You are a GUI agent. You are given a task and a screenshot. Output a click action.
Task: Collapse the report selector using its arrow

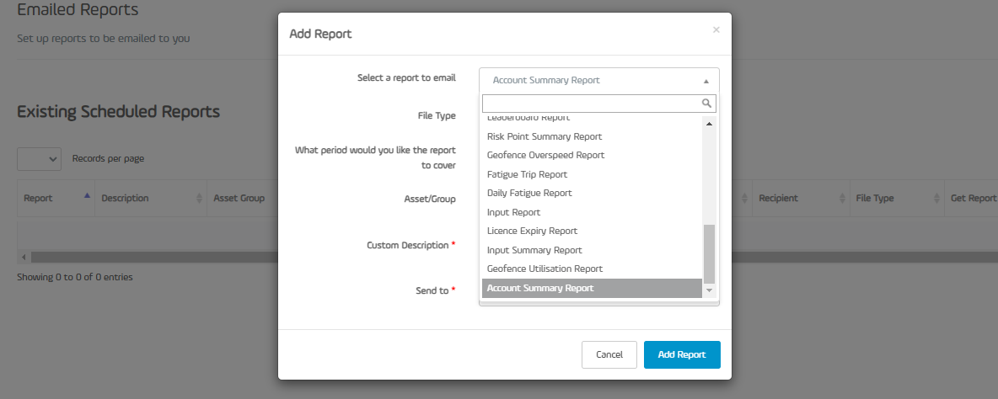(706, 82)
